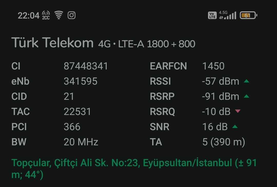This screenshot has height=187, width=277.
Task: Open the Instagram notification icon
Action: click(72, 15)
